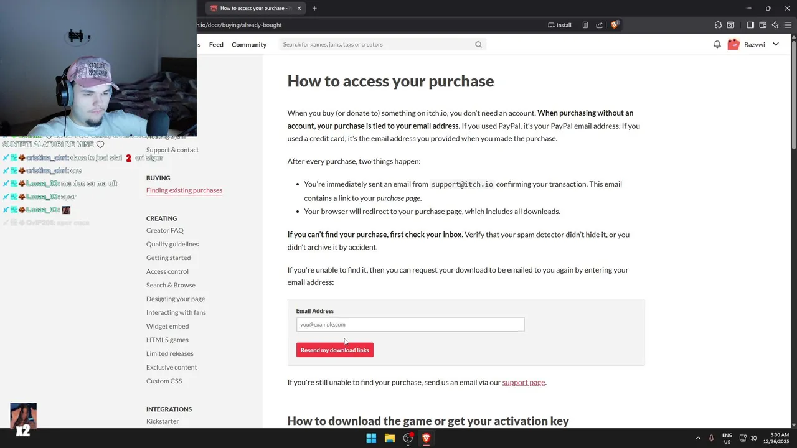The height and width of the screenshot is (448, 797).
Task: Open Limited releases sidebar link
Action: tap(170, 353)
